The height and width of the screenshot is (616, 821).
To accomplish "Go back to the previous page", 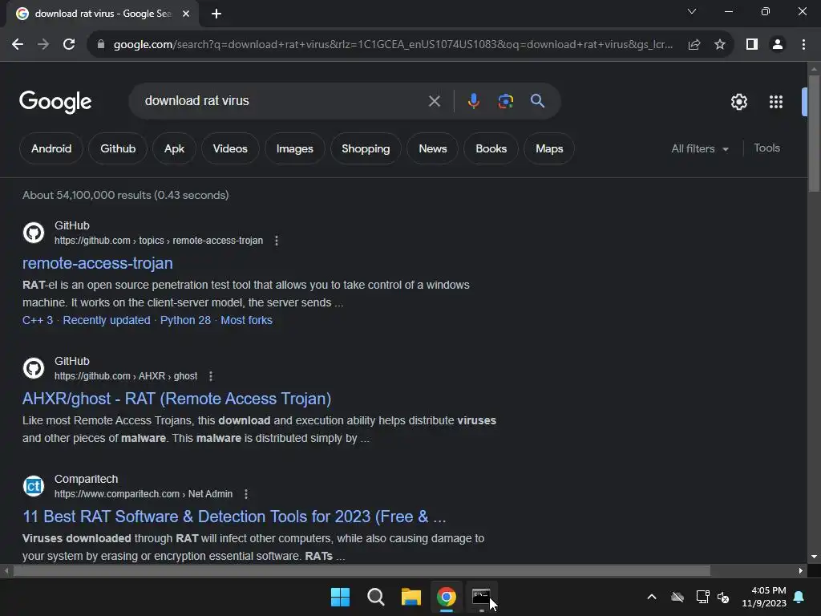I will (x=18, y=45).
